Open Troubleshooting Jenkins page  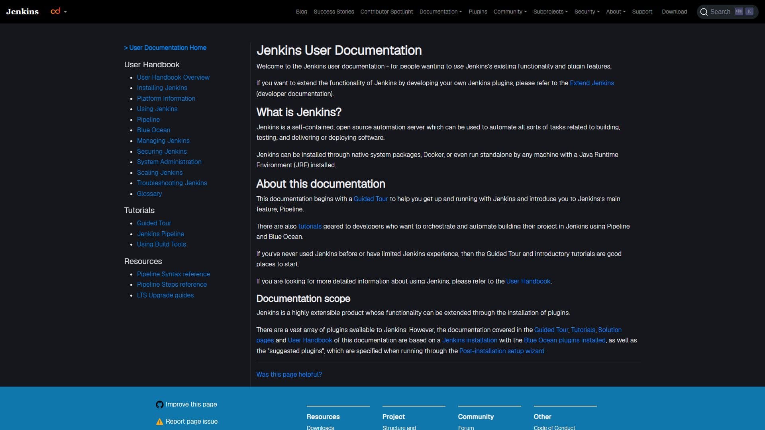(172, 183)
